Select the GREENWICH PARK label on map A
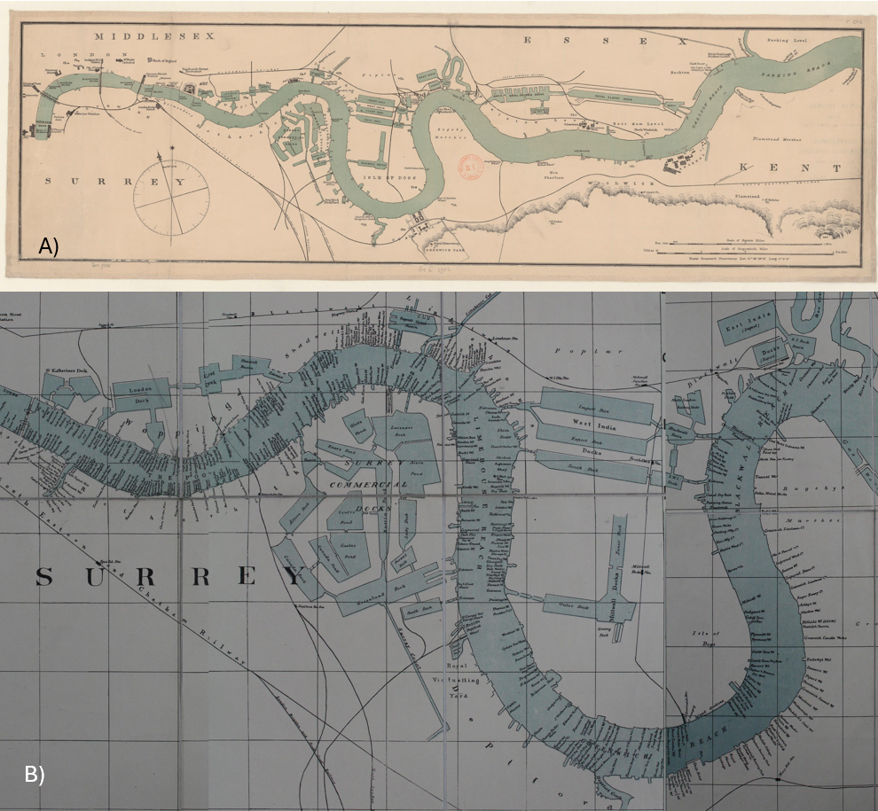 coord(444,251)
